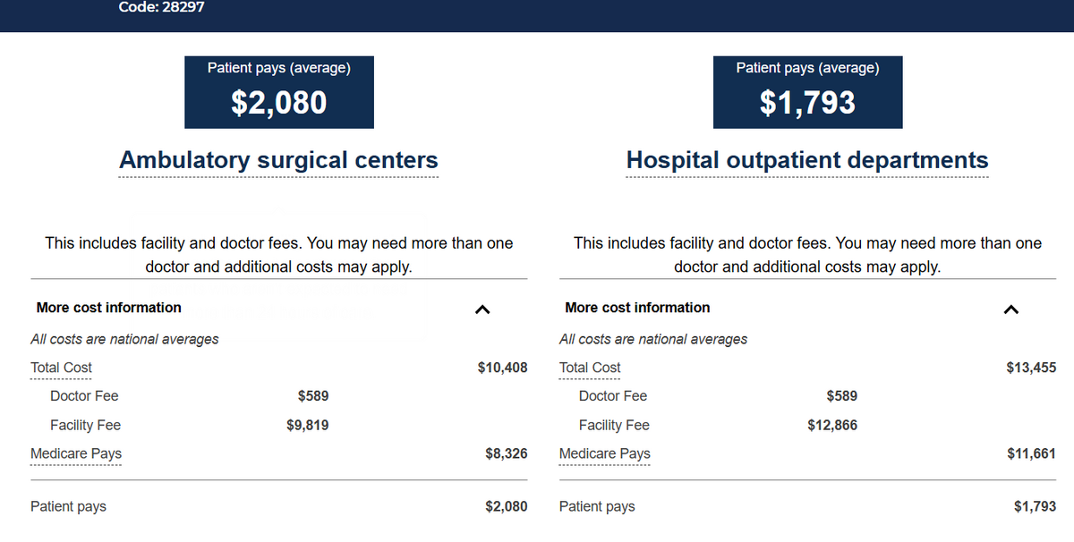Click Facility Fee label in Hospital section
The width and height of the screenshot is (1074, 542).
[614, 426]
